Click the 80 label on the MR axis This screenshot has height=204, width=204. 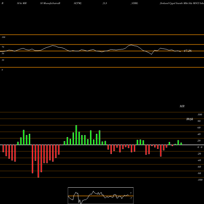pyautogui.click(x=199, y=121)
